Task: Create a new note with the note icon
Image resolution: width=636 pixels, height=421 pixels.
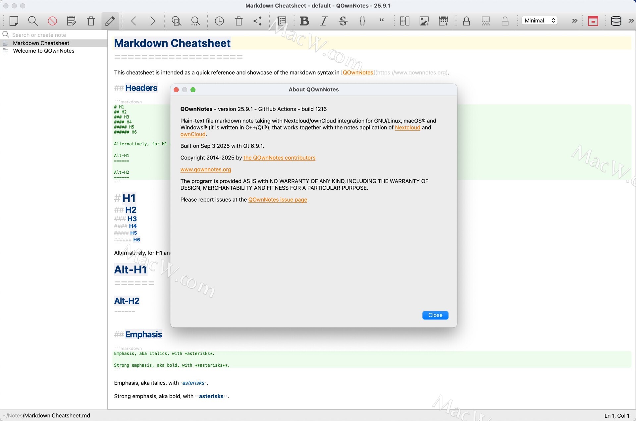Action: point(14,21)
